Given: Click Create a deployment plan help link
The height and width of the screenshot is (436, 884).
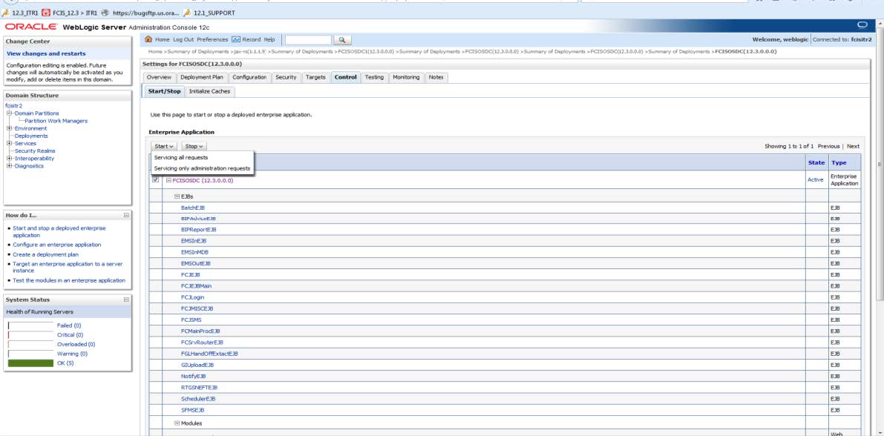Looking at the screenshot, I should coord(46,254).
